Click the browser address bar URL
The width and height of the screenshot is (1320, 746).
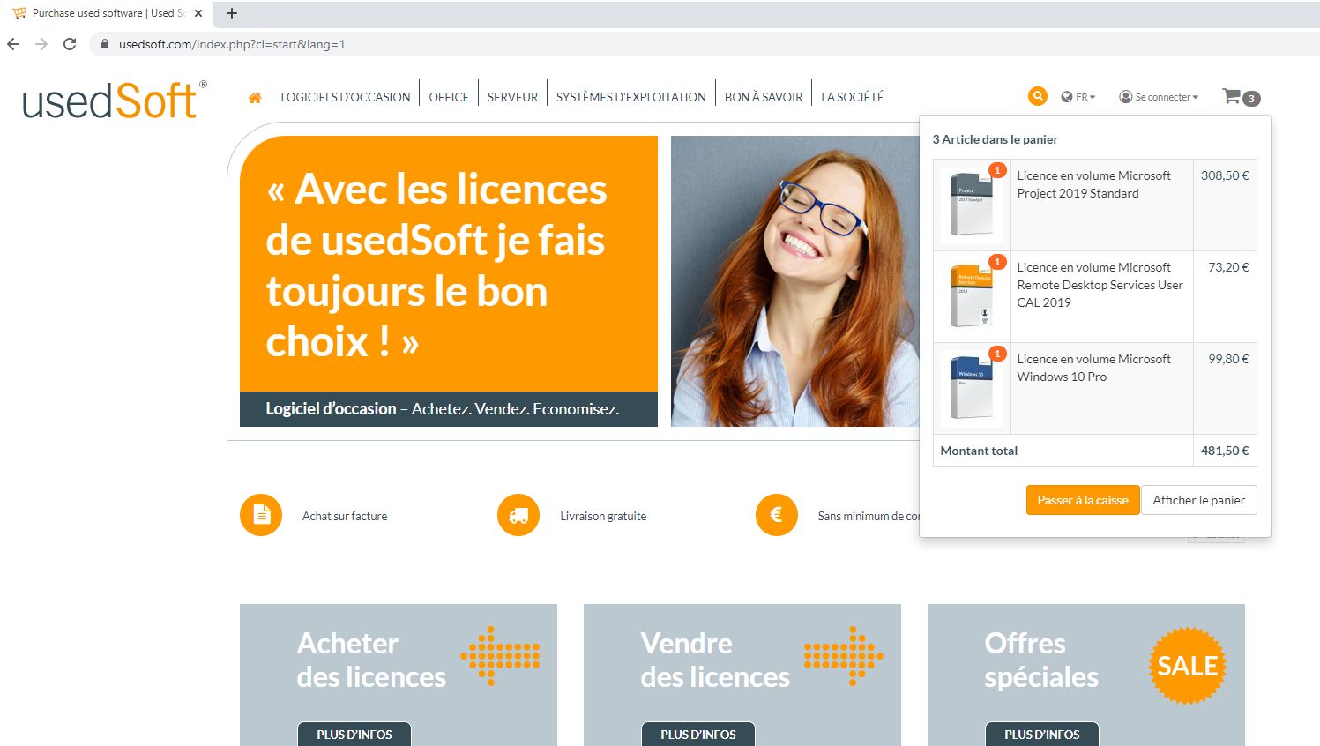232,44
